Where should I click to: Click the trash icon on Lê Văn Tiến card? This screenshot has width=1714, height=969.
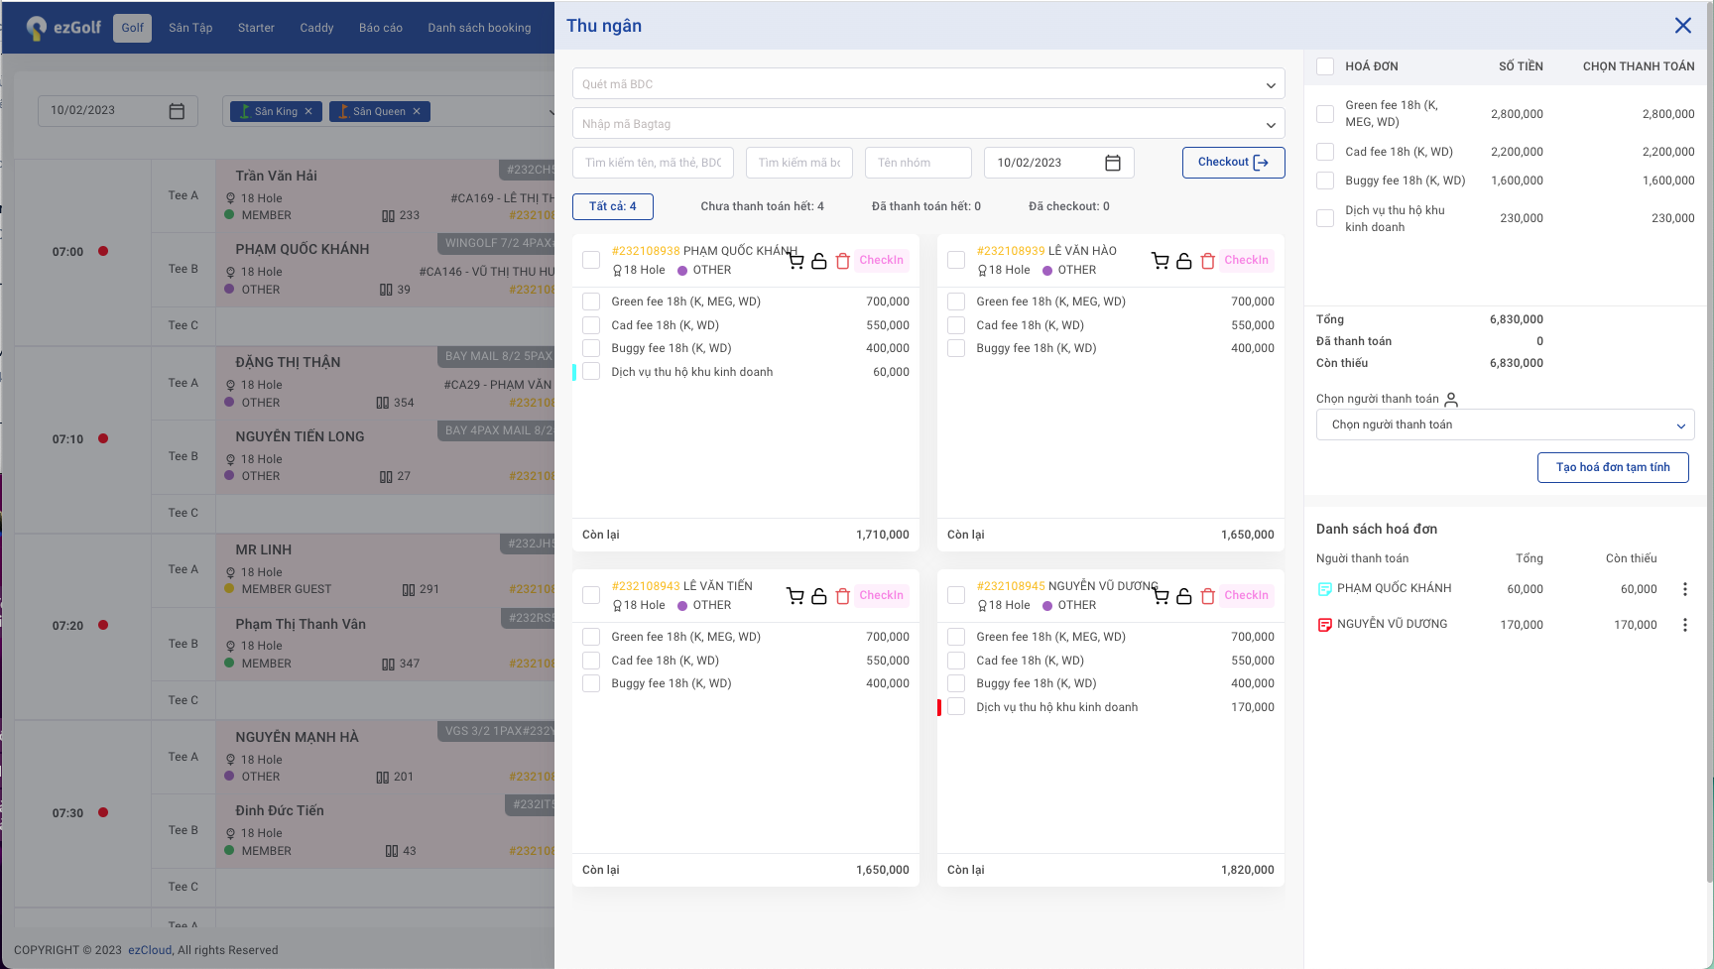pos(843,596)
